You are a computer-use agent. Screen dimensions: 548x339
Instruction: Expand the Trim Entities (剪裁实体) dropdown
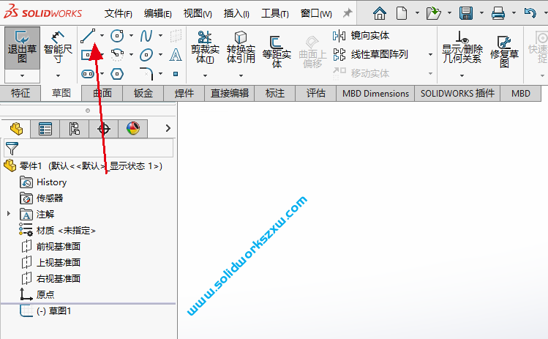point(206,74)
